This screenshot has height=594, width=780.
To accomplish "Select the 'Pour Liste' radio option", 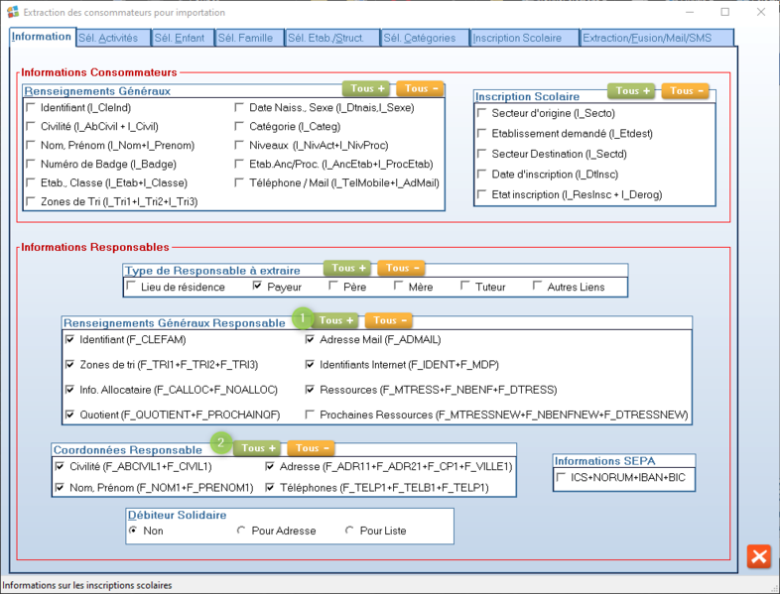I will point(349,532).
